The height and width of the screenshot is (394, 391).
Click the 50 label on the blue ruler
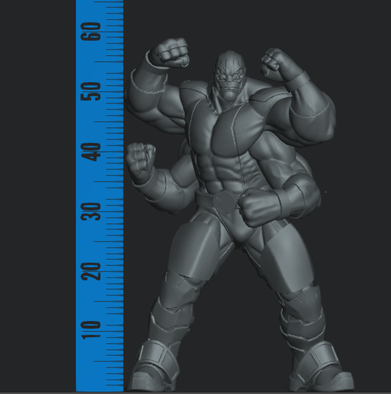pyautogui.click(x=90, y=91)
